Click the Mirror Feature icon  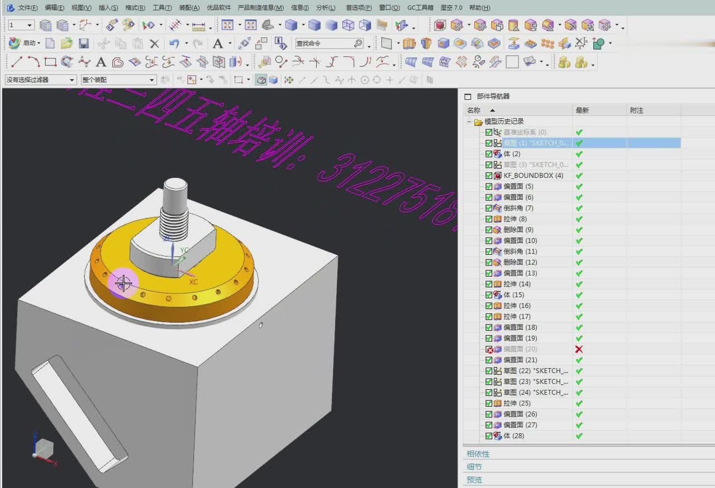[x=565, y=44]
